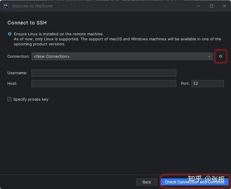This screenshot has height=189, width=231.
Task: Expand the Connection list with the chevron arrow
Action: click(x=209, y=56)
